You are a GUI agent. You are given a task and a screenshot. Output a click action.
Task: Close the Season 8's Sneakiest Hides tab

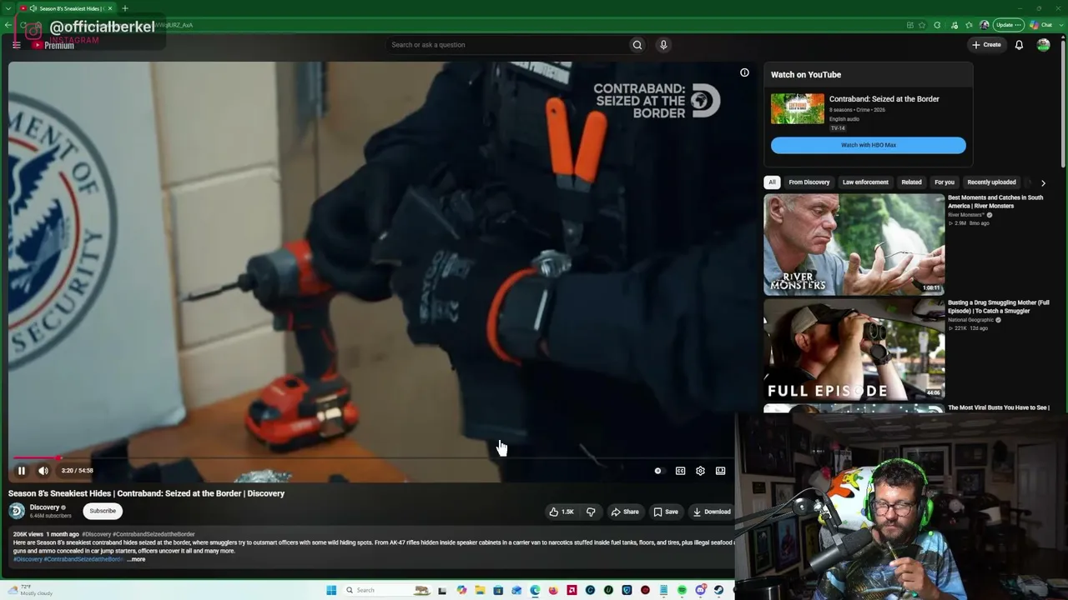(x=109, y=8)
